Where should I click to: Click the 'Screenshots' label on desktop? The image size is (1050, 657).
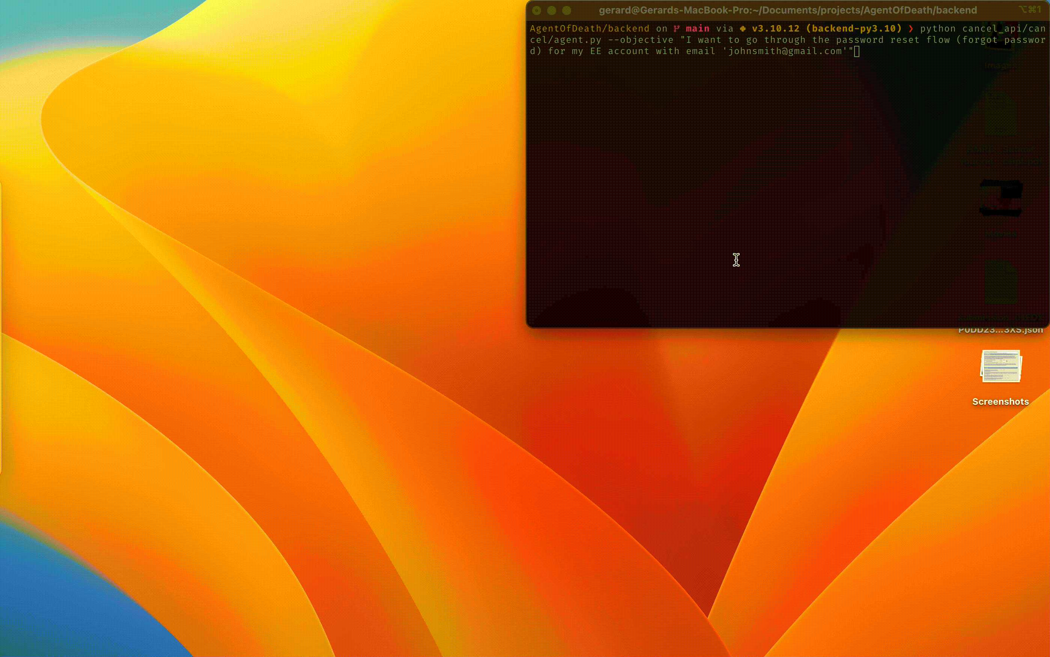pyautogui.click(x=1000, y=401)
